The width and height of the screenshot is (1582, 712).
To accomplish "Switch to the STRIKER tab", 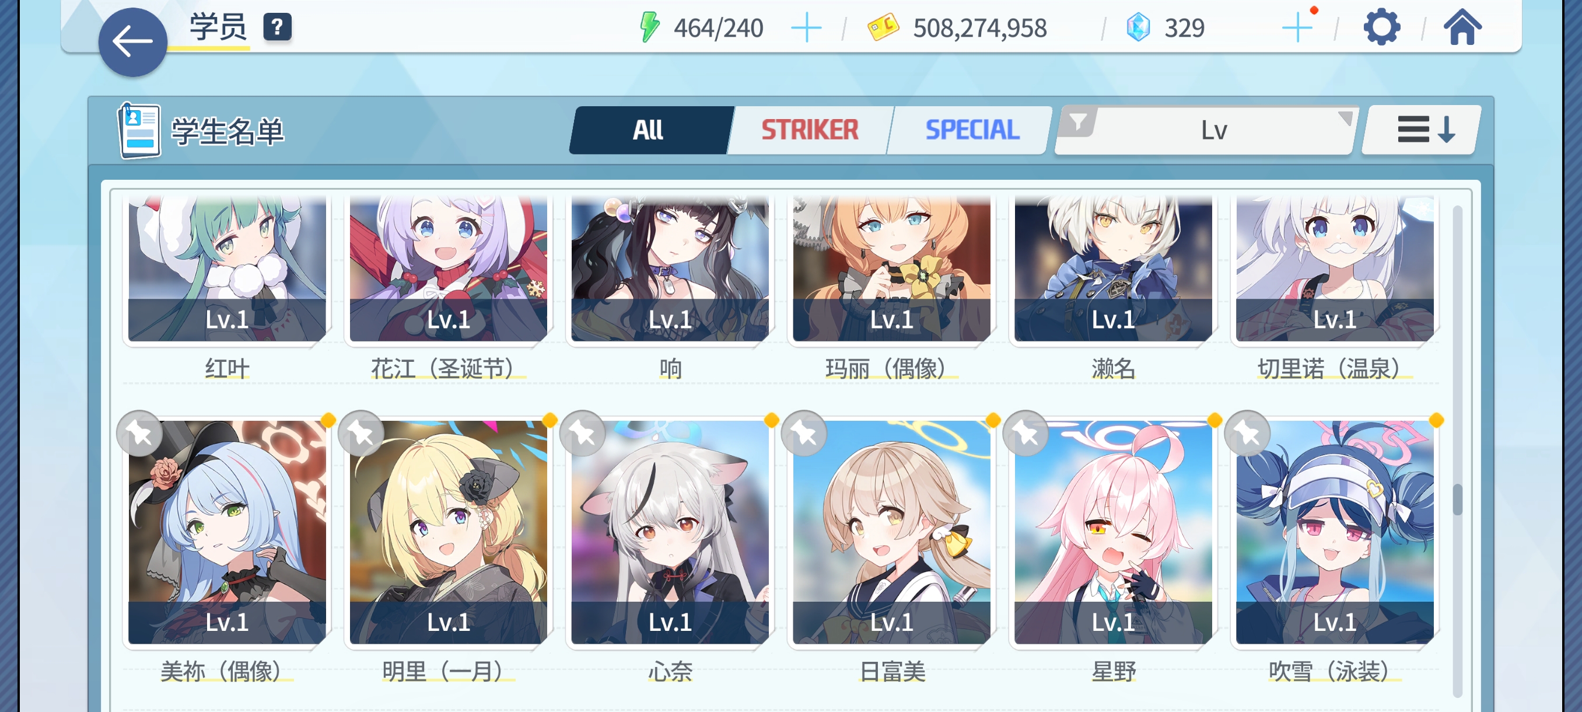I will 810,130.
